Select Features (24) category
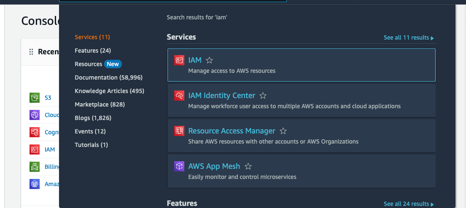Screen dimensions: 466x208 (x=93, y=51)
